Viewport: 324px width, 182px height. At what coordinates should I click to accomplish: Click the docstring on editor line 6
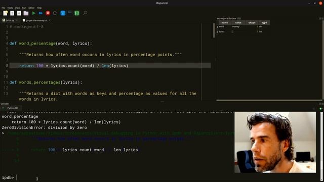pos(100,55)
